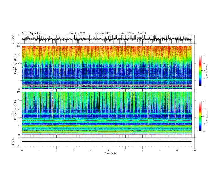Click the 'Time (min)' axis label

coord(111,153)
